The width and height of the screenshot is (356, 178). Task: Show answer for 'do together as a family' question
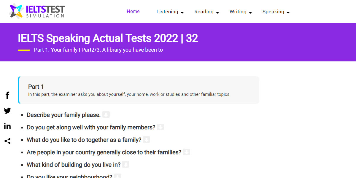pyautogui.click(x=146, y=140)
